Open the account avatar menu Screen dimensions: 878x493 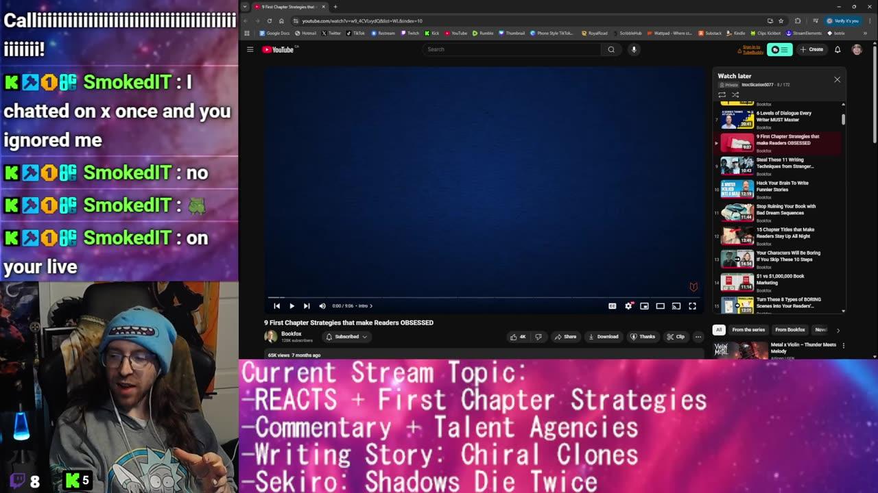tap(857, 49)
